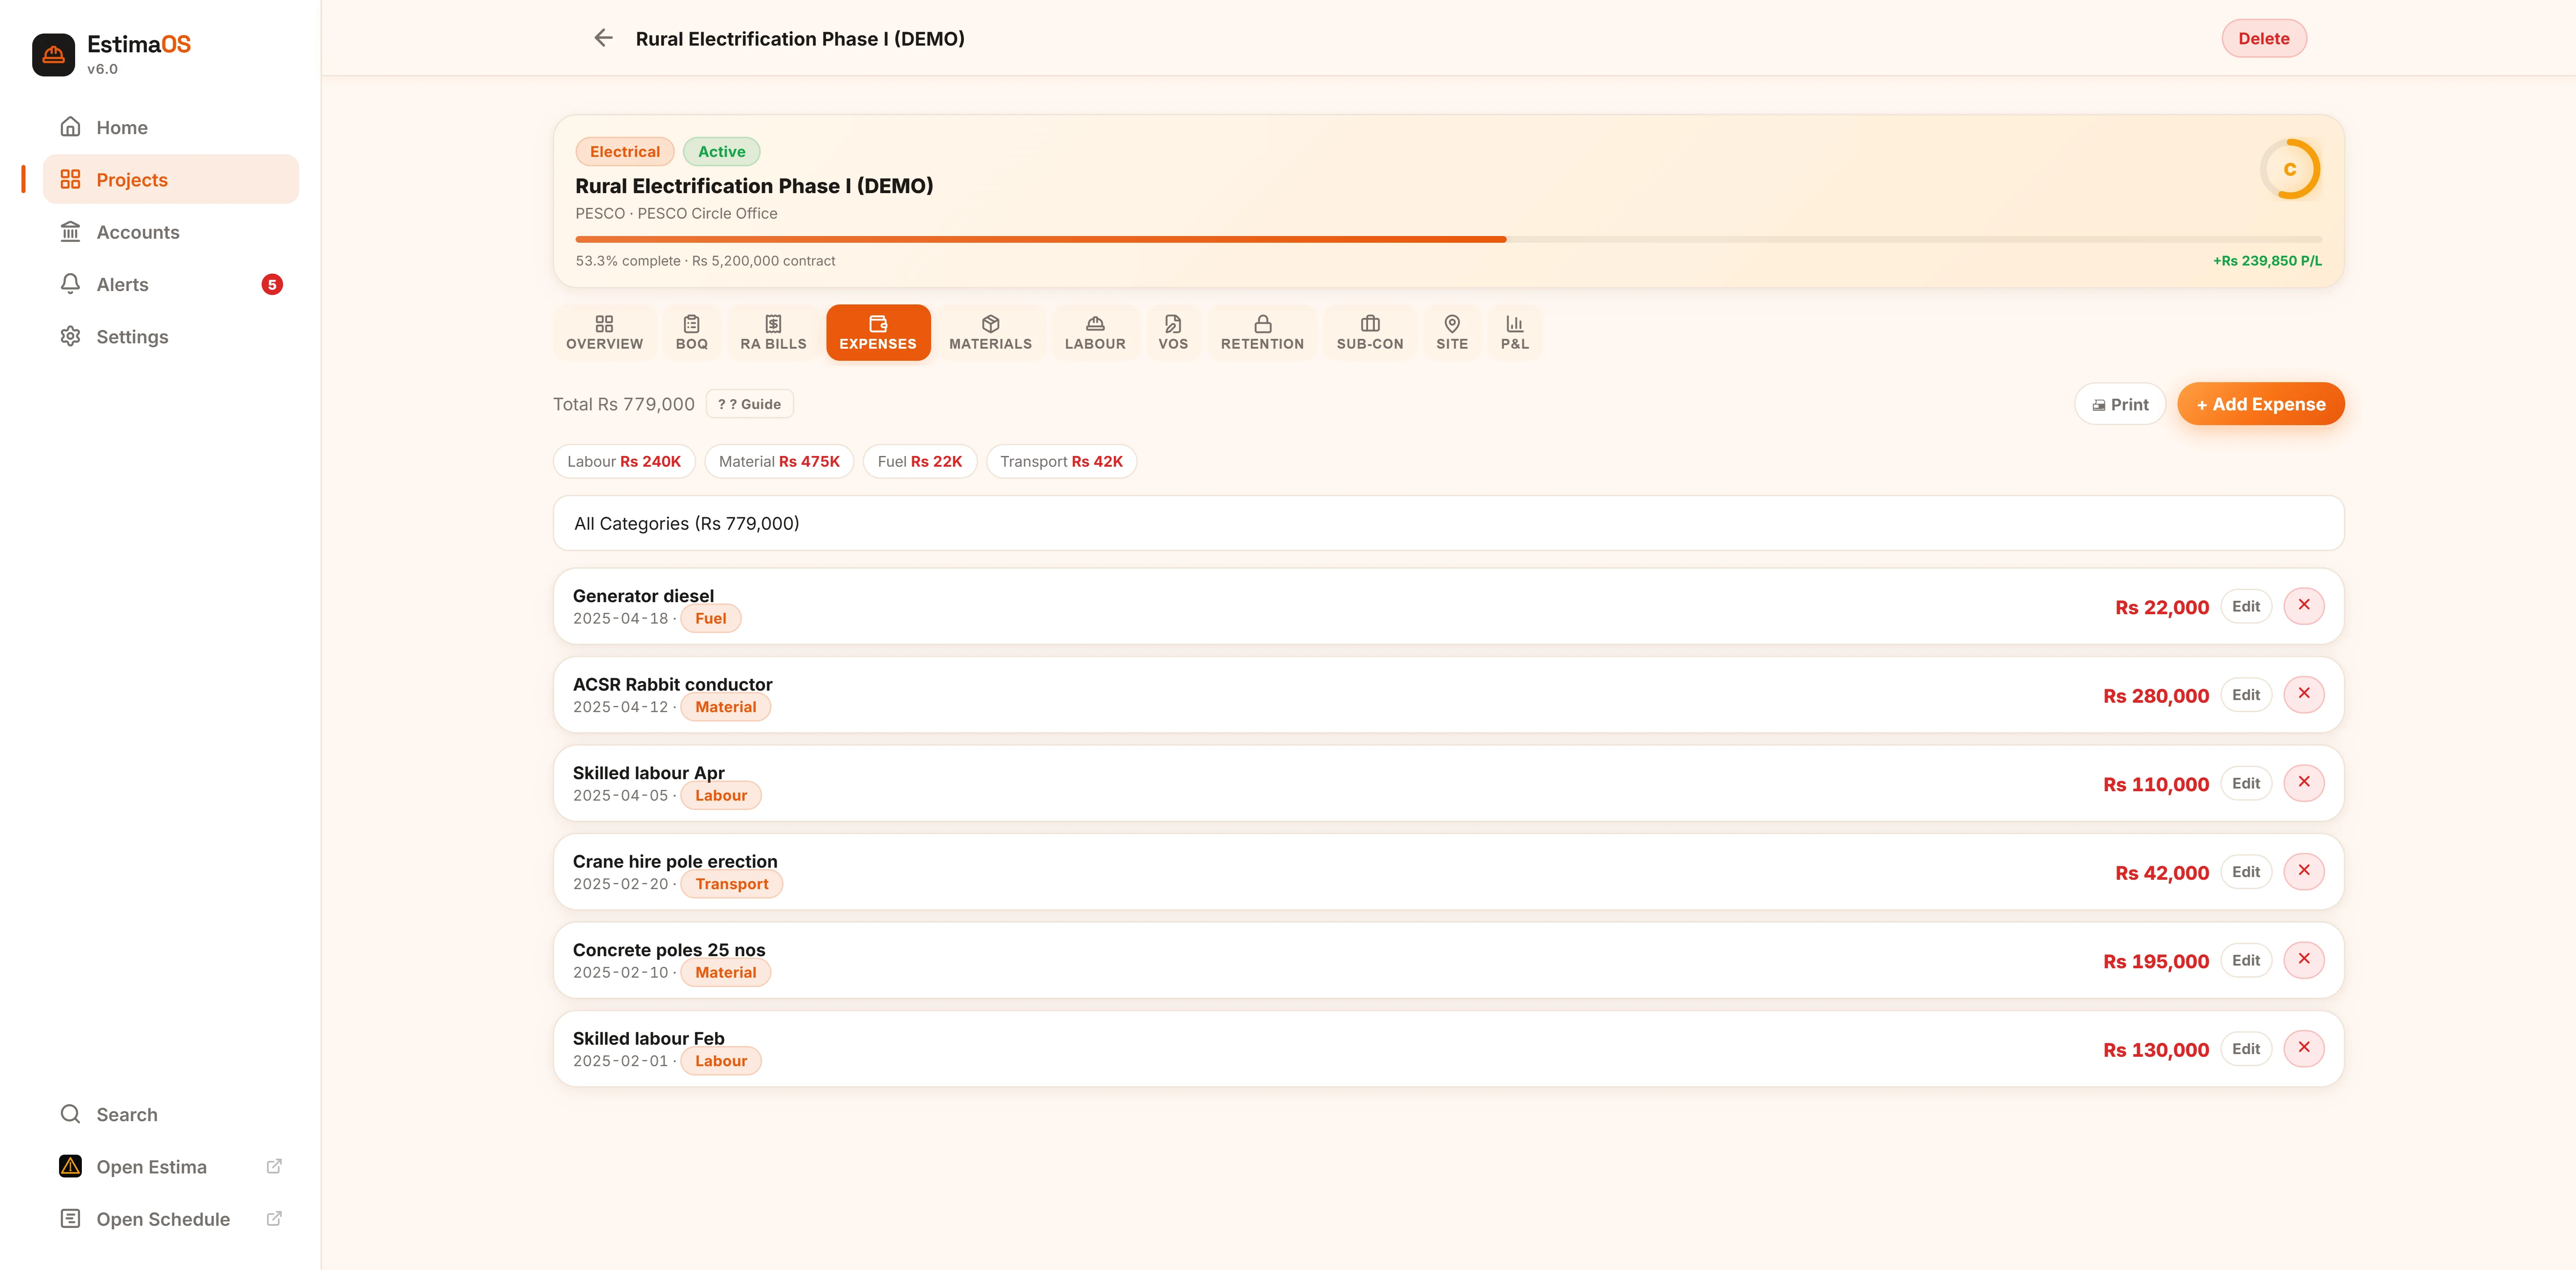2576x1270 pixels.
Task: Select the Expenses tab
Action: click(x=878, y=332)
